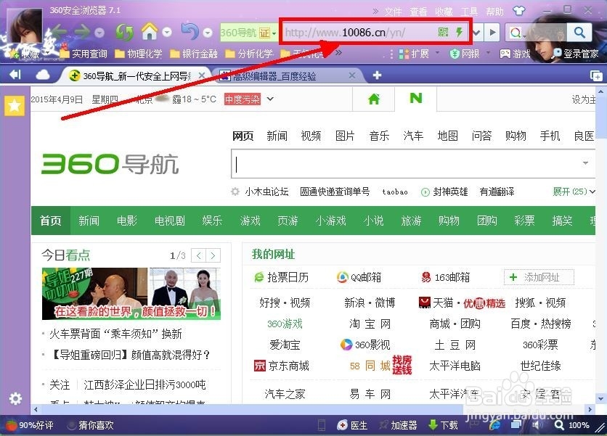Click the browser back arrow button
The width and height of the screenshot is (607, 436).
[x=60, y=32]
